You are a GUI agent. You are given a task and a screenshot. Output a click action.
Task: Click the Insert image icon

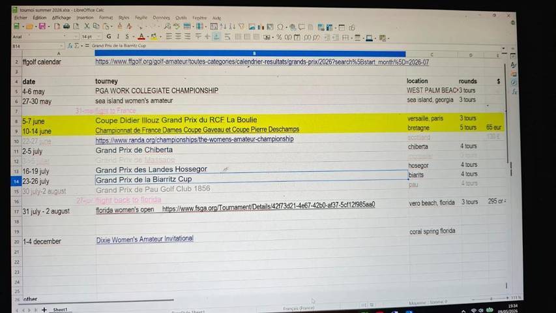pos(252,27)
